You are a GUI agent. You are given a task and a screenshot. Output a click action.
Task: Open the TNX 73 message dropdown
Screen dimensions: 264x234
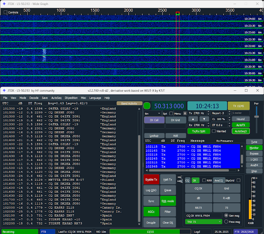coord(203,222)
